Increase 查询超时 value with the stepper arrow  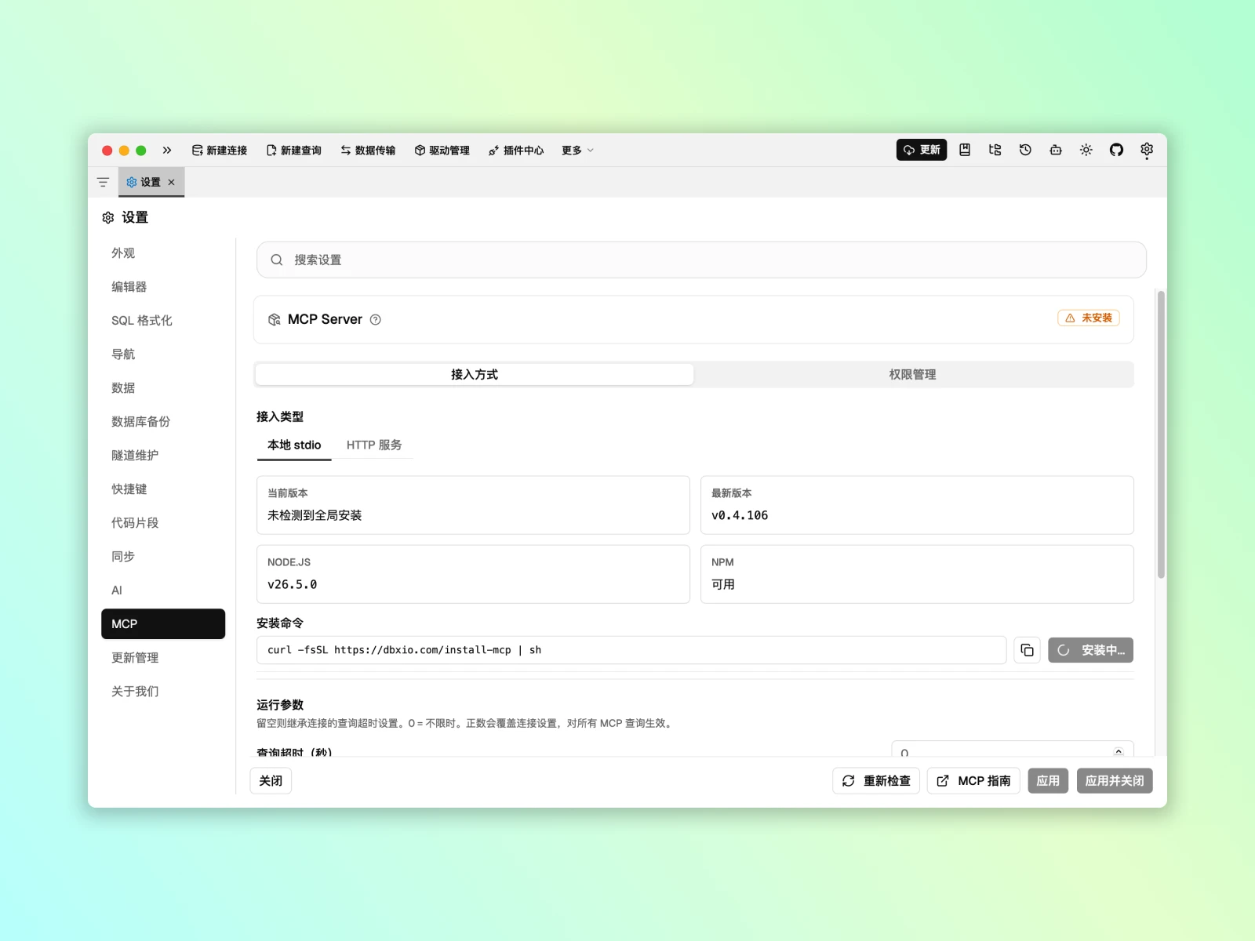(x=1119, y=750)
